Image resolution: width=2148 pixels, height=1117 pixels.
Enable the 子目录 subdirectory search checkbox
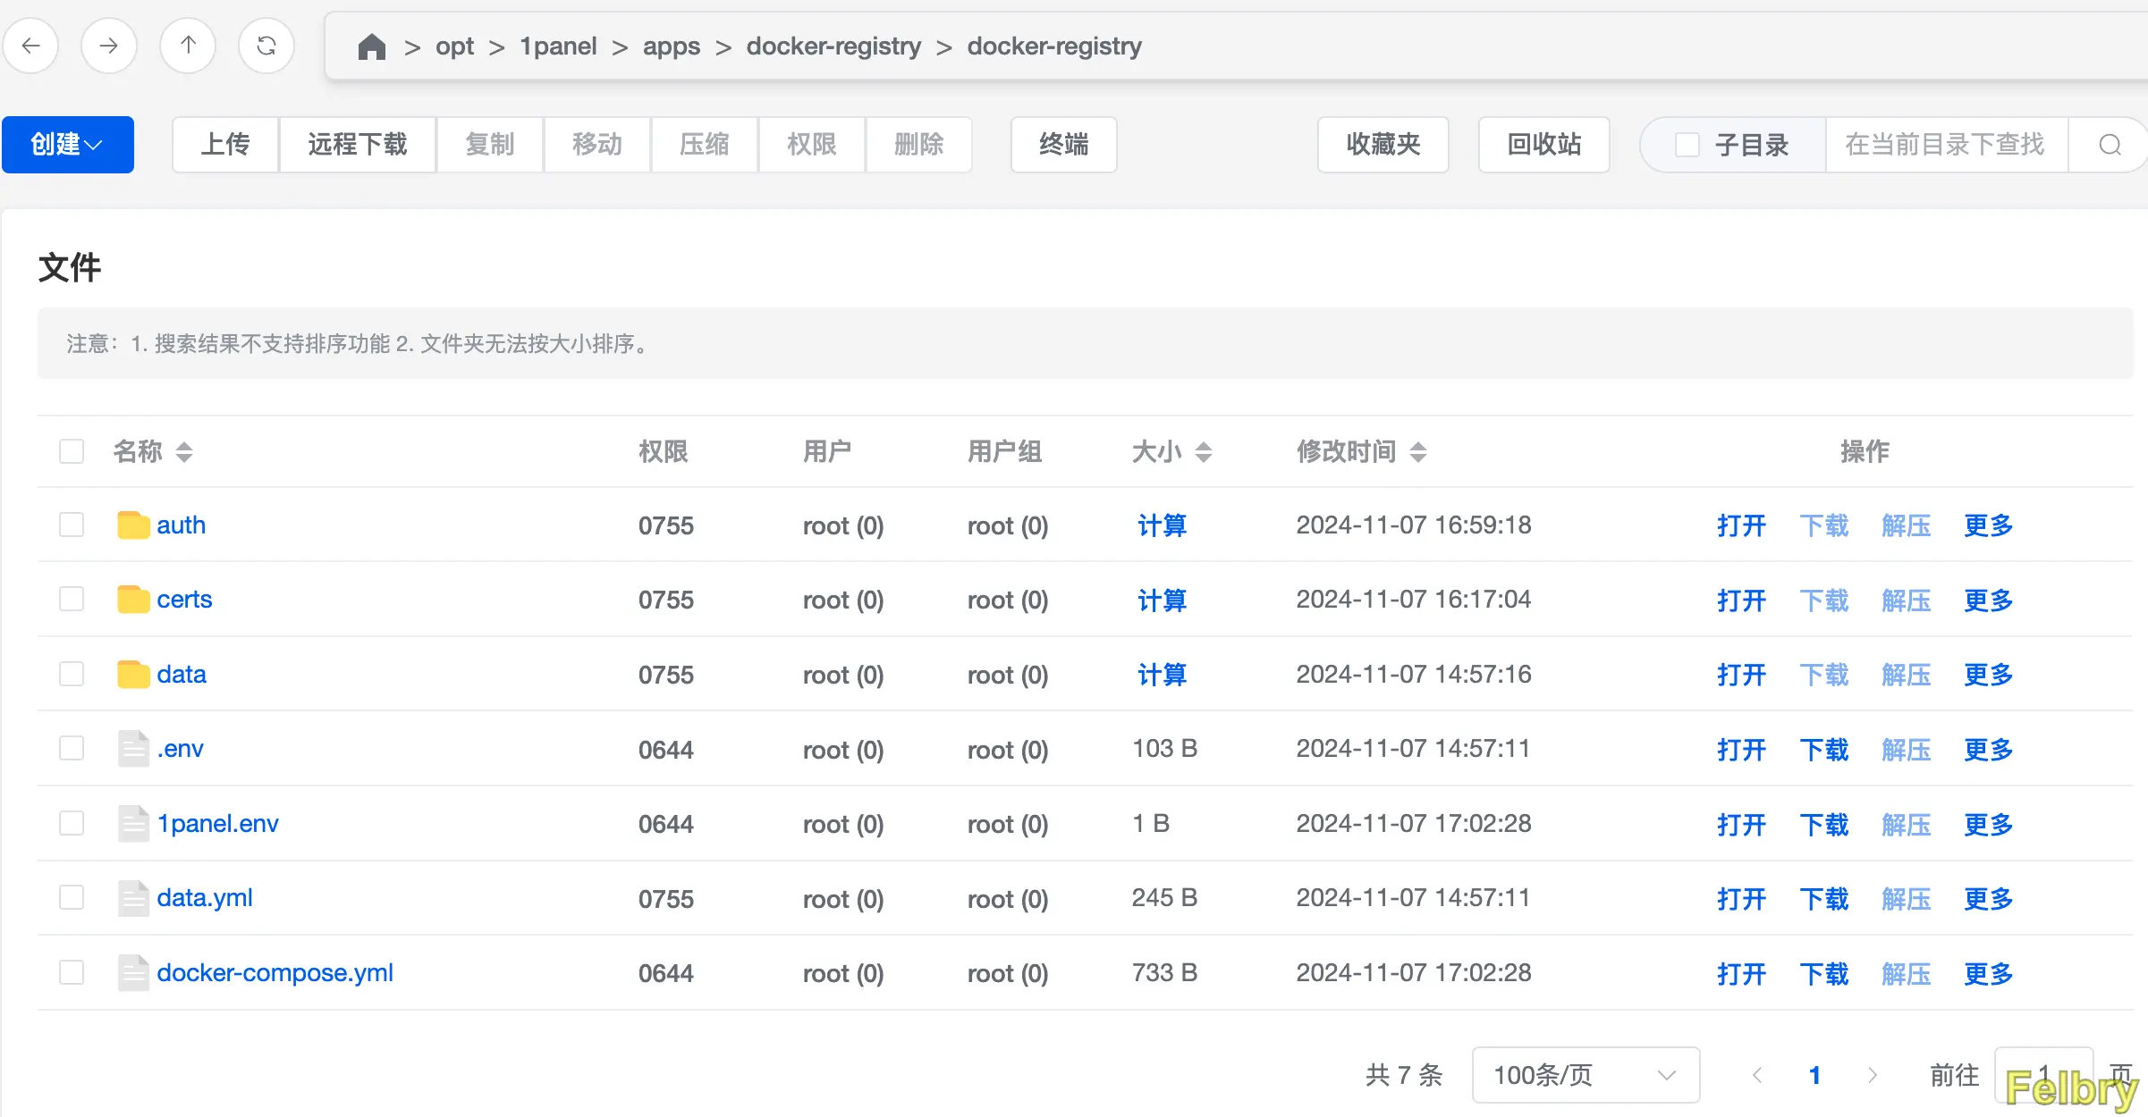(x=1687, y=145)
